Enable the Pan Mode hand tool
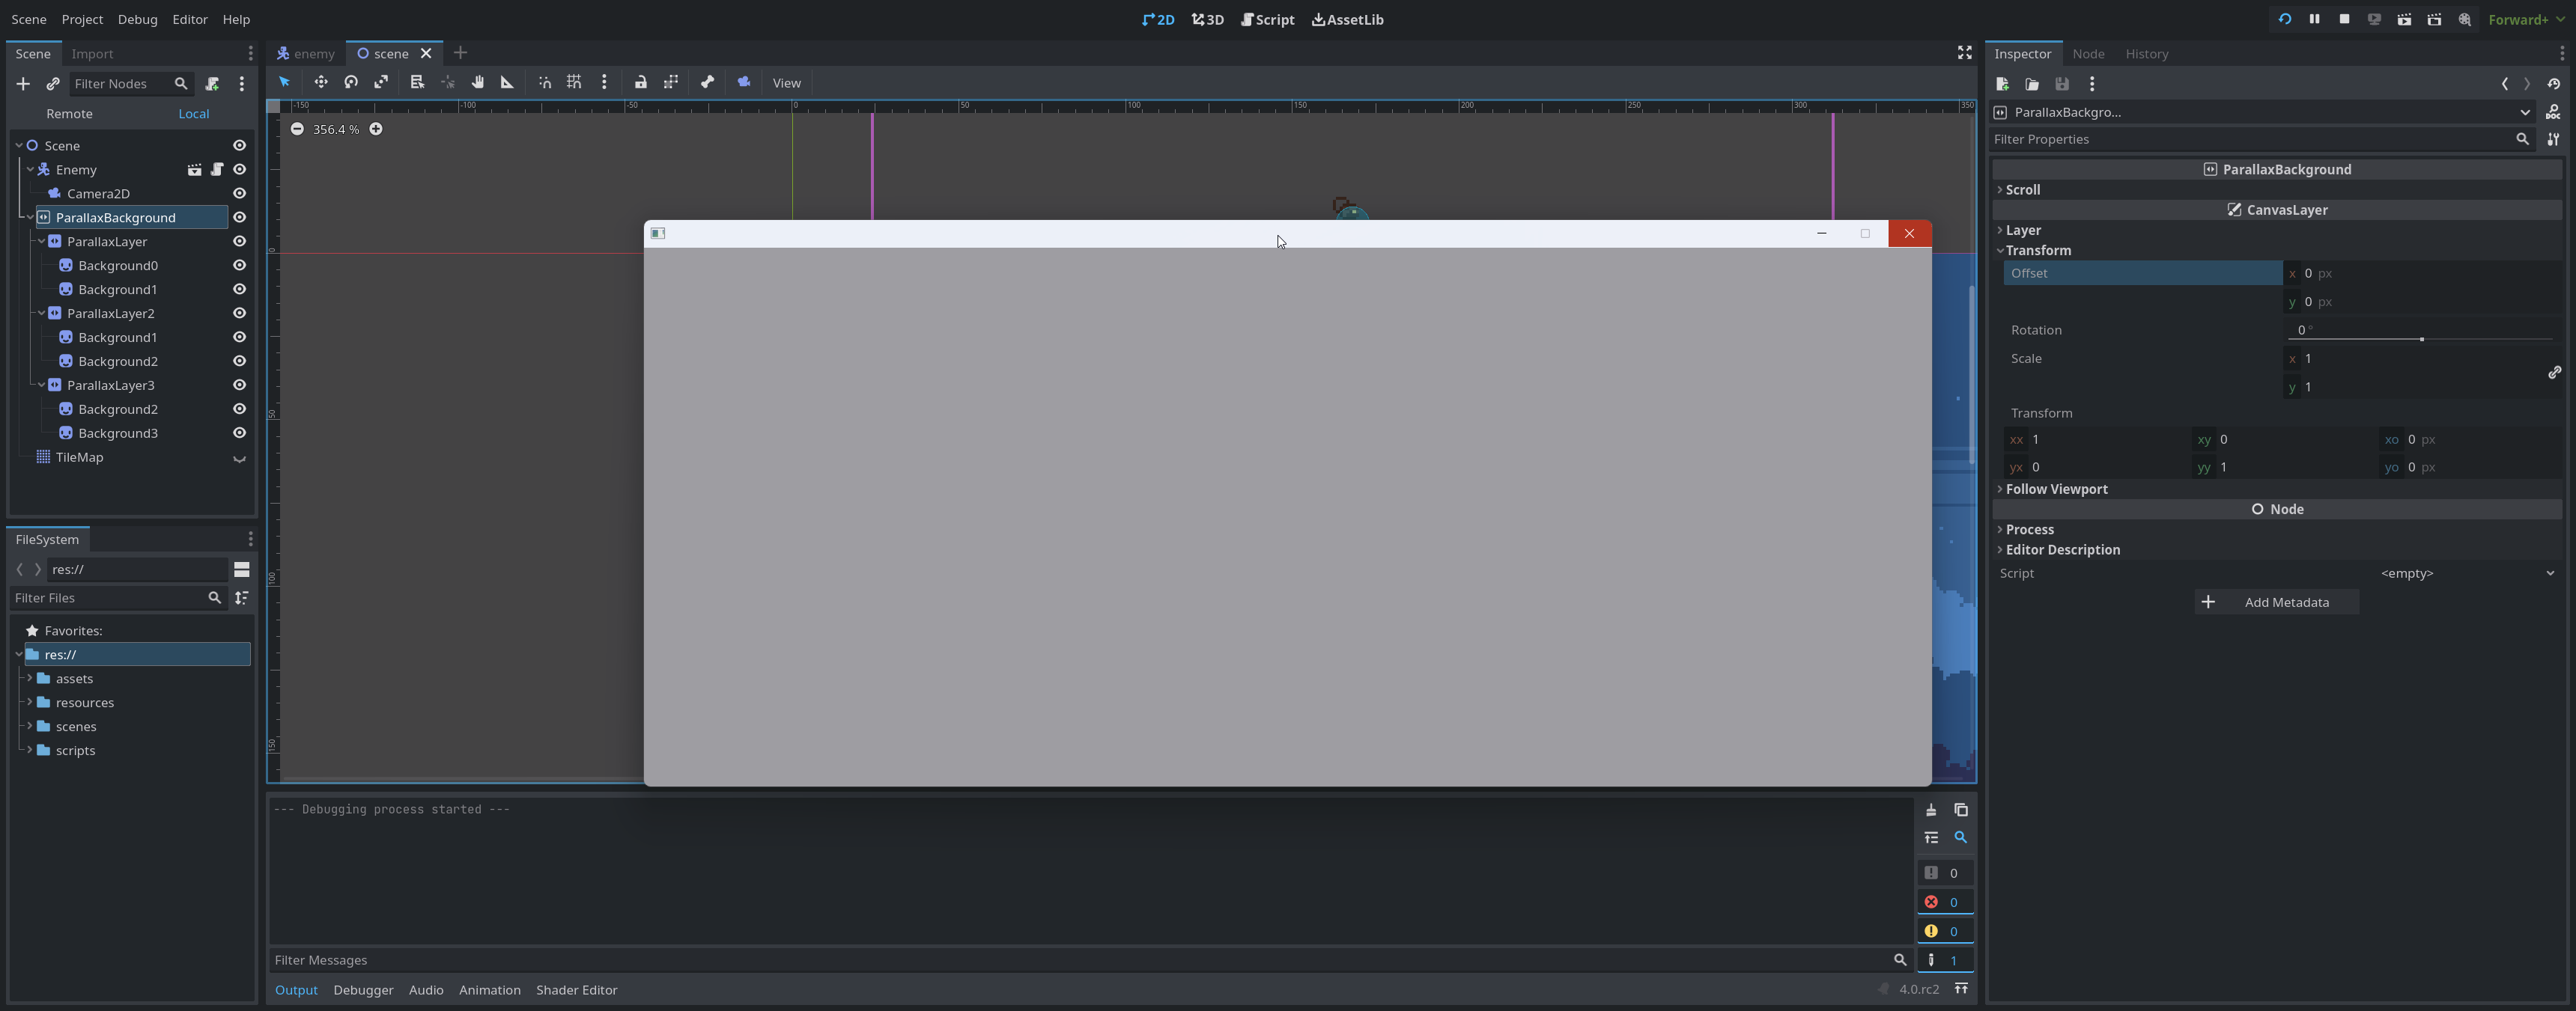 (477, 83)
